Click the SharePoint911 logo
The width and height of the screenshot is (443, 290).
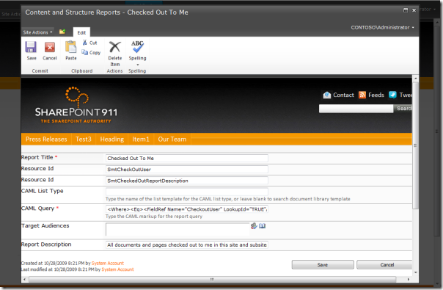click(76, 105)
